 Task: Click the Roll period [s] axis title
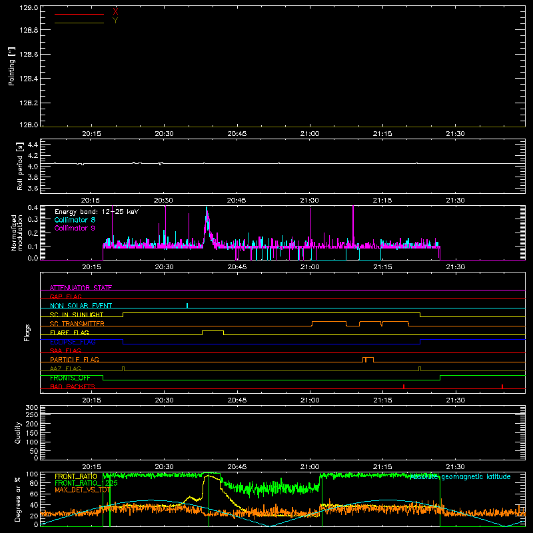pyautogui.click(x=19, y=166)
